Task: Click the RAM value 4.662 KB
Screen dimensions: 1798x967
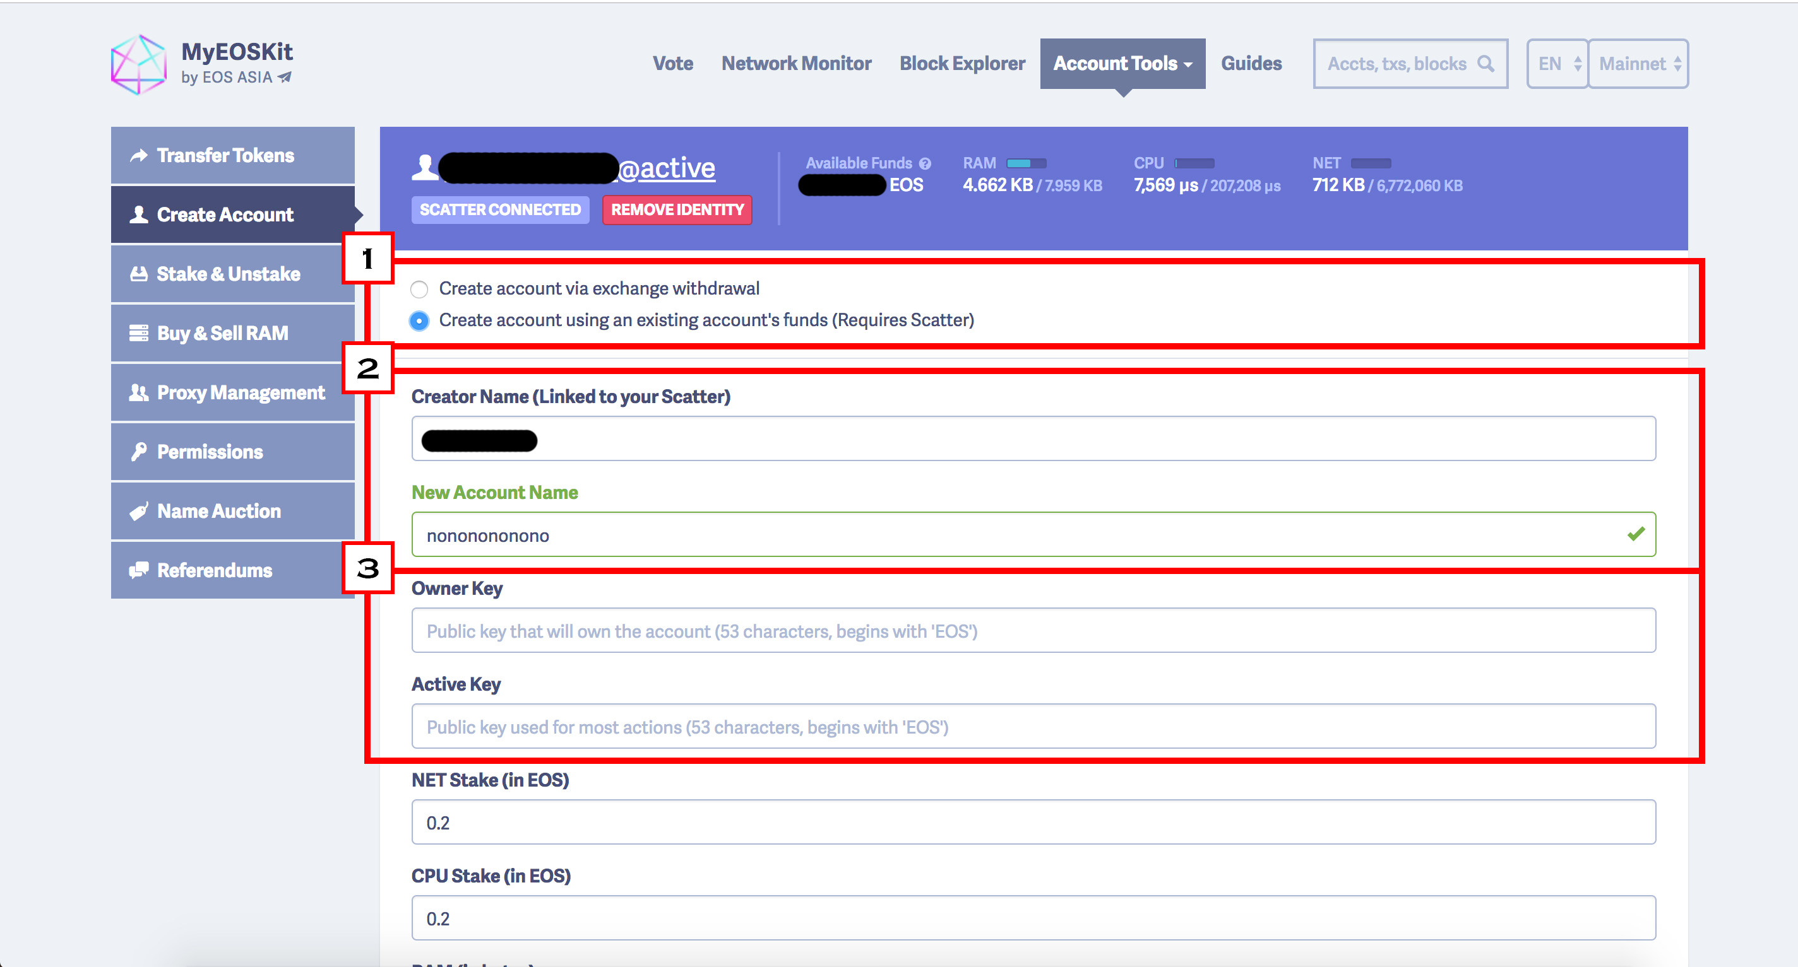Action: point(997,185)
